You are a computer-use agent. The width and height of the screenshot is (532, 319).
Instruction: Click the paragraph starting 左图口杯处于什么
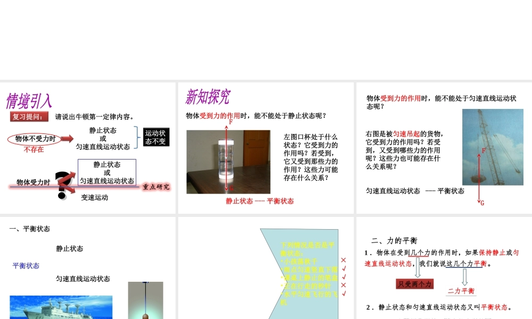(x=311, y=157)
